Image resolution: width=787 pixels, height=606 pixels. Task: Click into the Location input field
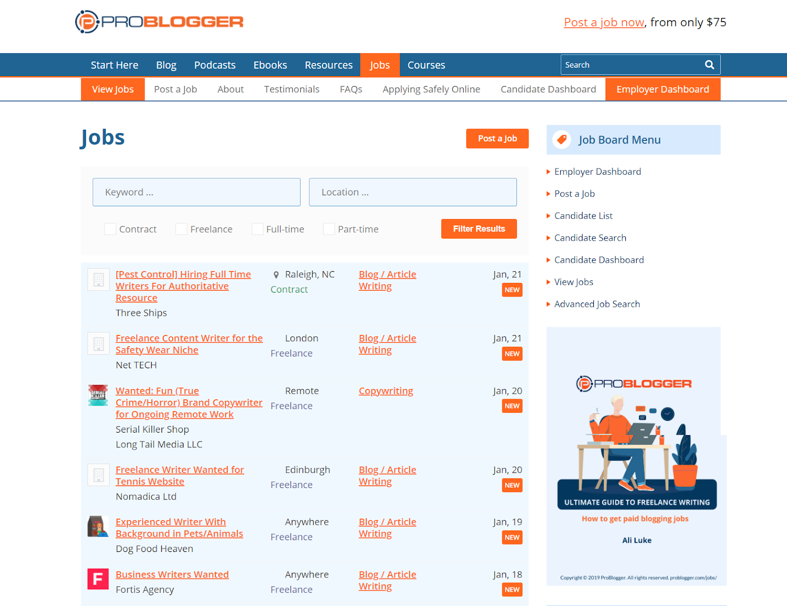coord(413,192)
